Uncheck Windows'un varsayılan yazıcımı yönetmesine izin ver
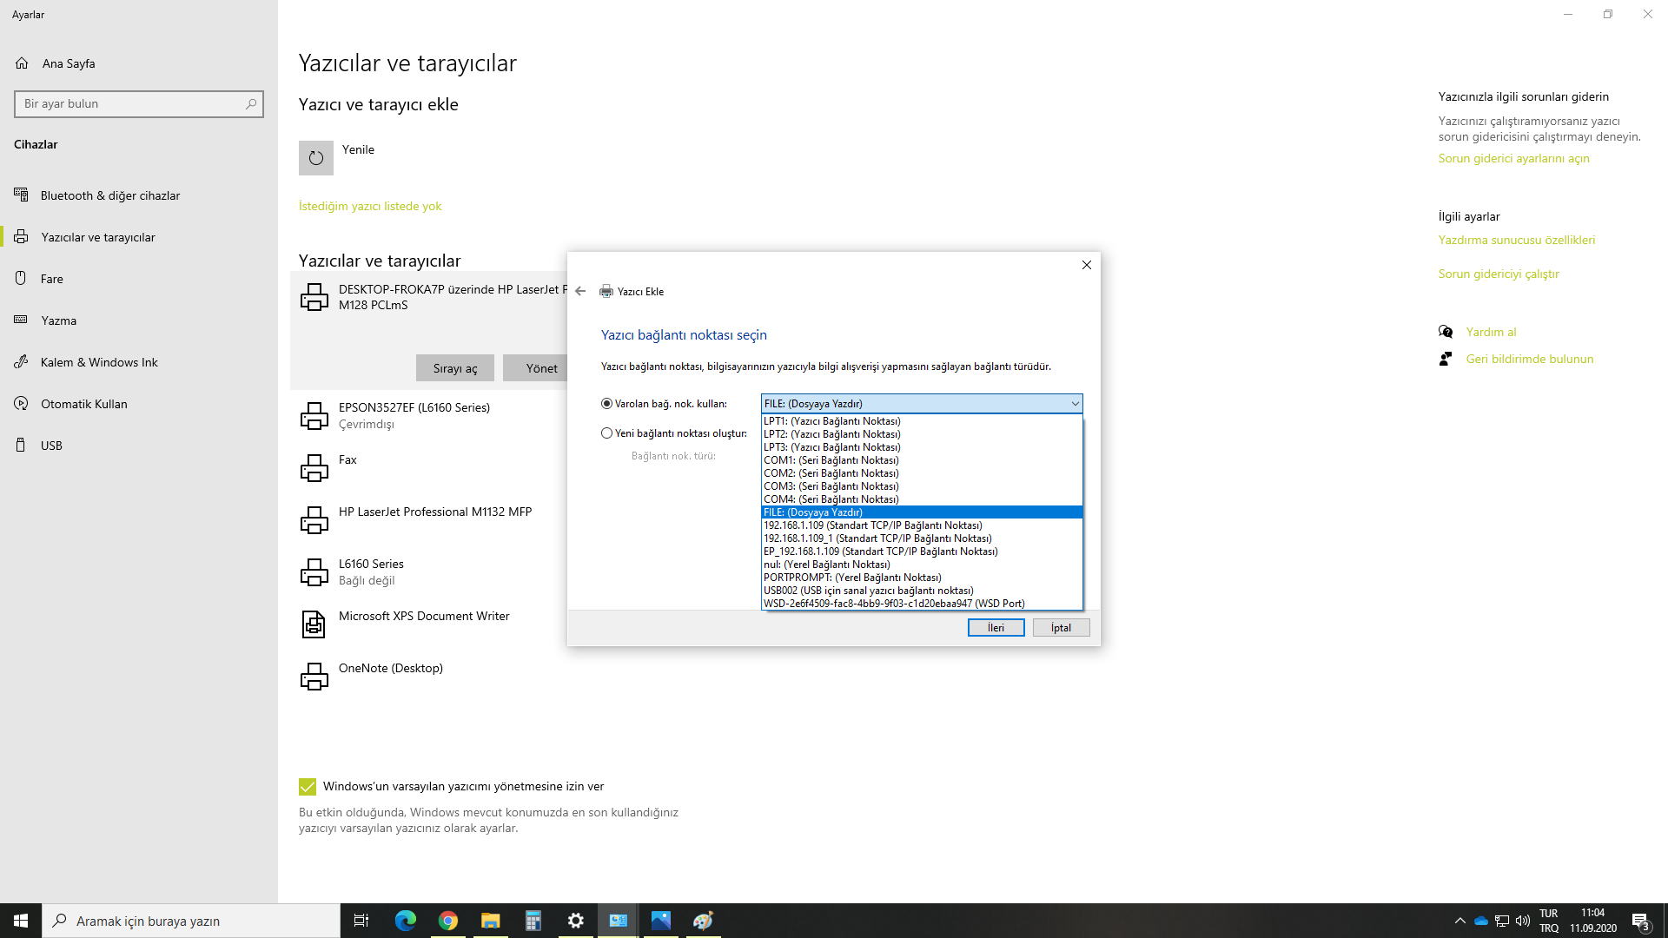The image size is (1668, 938). [308, 787]
